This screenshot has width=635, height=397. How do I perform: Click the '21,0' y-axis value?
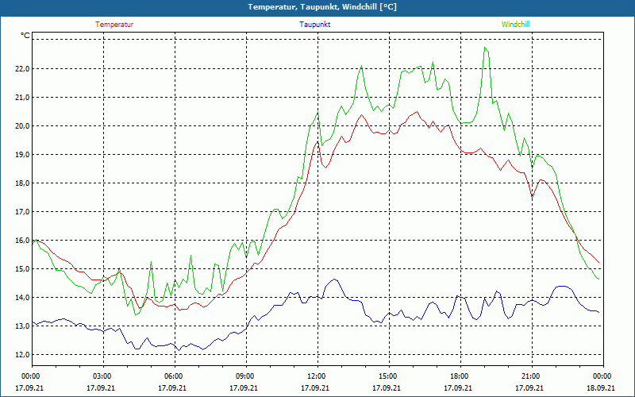(x=22, y=97)
